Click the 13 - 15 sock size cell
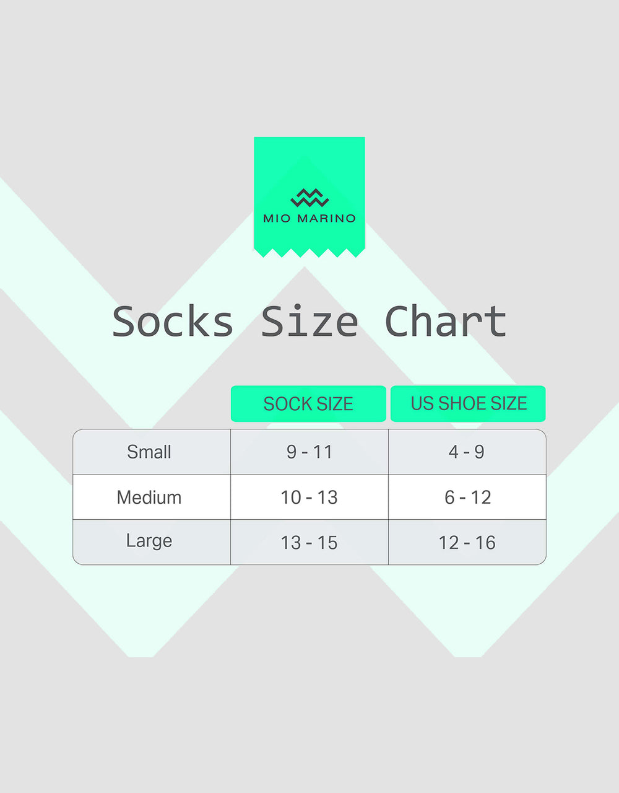The height and width of the screenshot is (793, 619). tap(309, 542)
